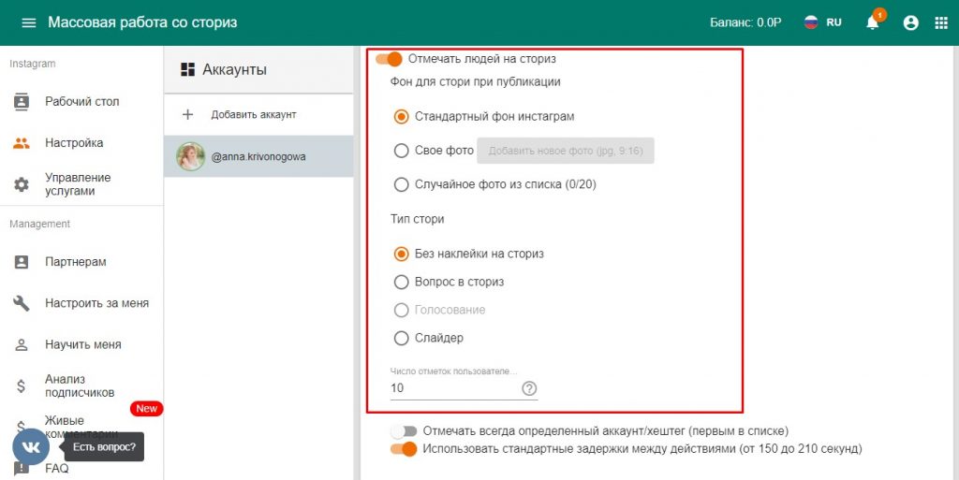The image size is (959, 480).
Task: Select 'Свое фото' radio option
Action: (x=402, y=151)
